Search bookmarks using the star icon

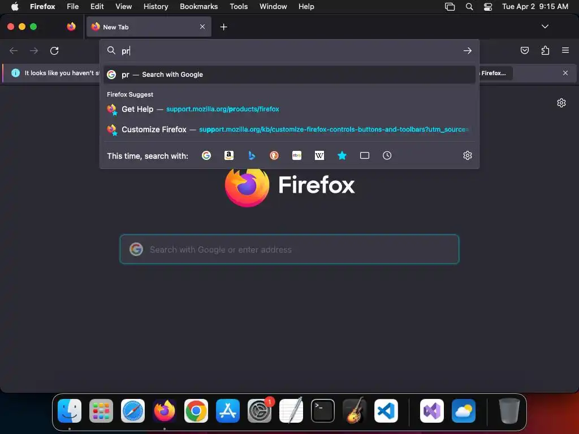(342, 155)
